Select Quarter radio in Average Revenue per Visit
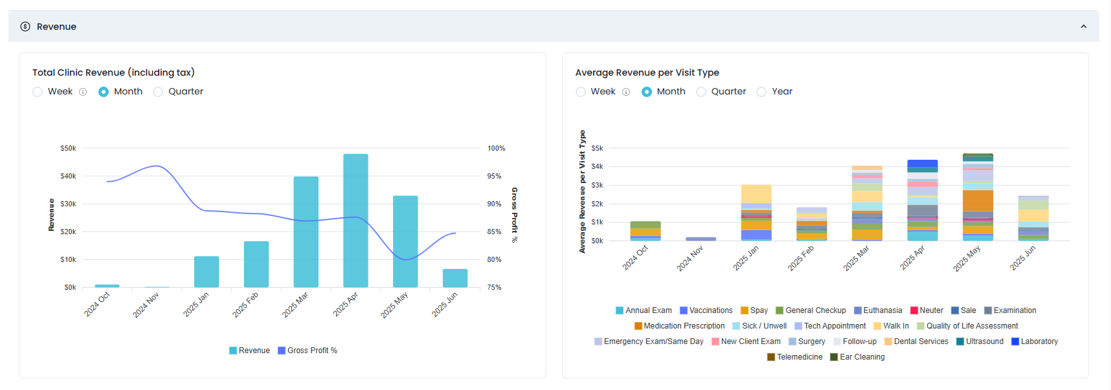 pyautogui.click(x=701, y=92)
